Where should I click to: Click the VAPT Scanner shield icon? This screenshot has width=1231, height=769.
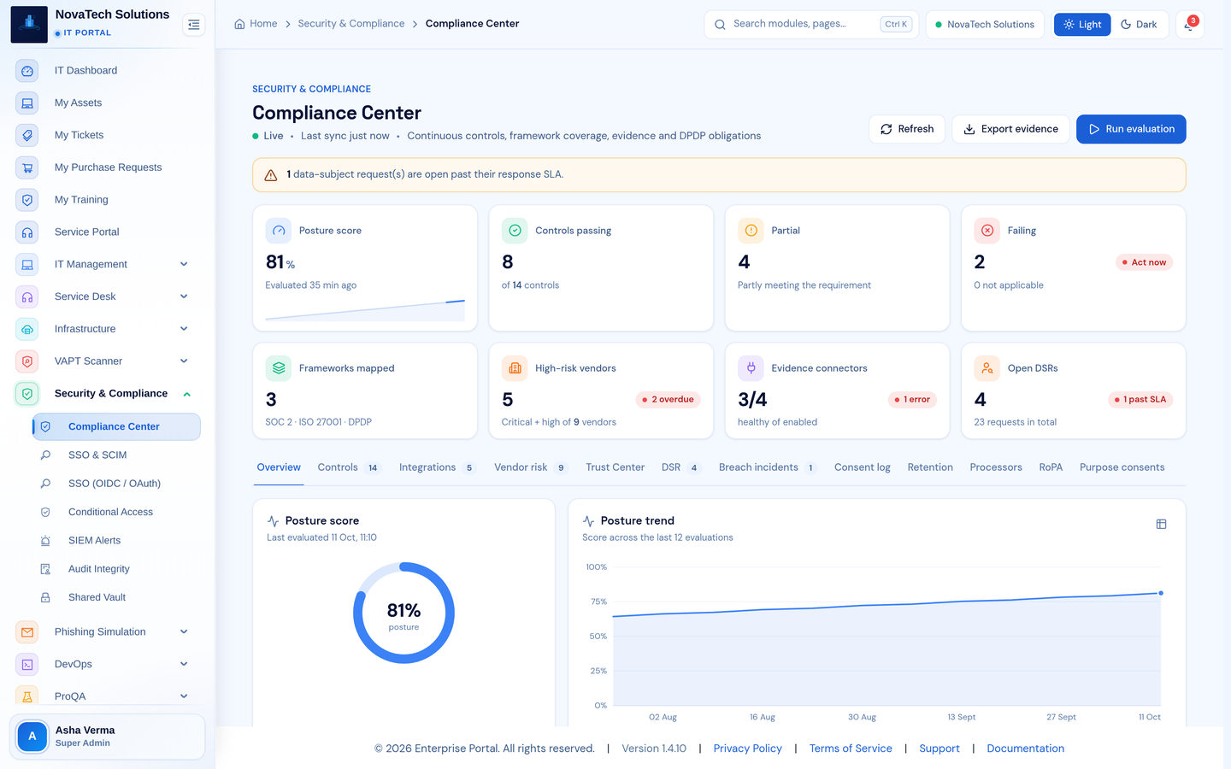click(27, 361)
